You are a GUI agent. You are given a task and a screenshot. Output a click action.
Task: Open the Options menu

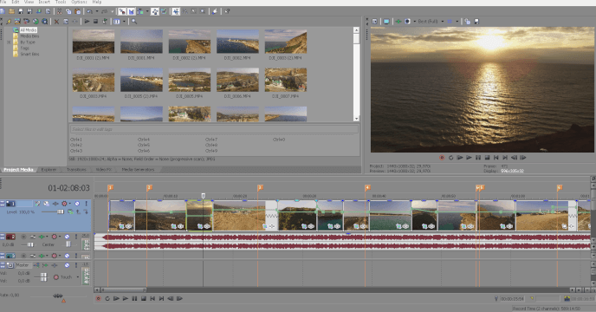(x=79, y=2)
